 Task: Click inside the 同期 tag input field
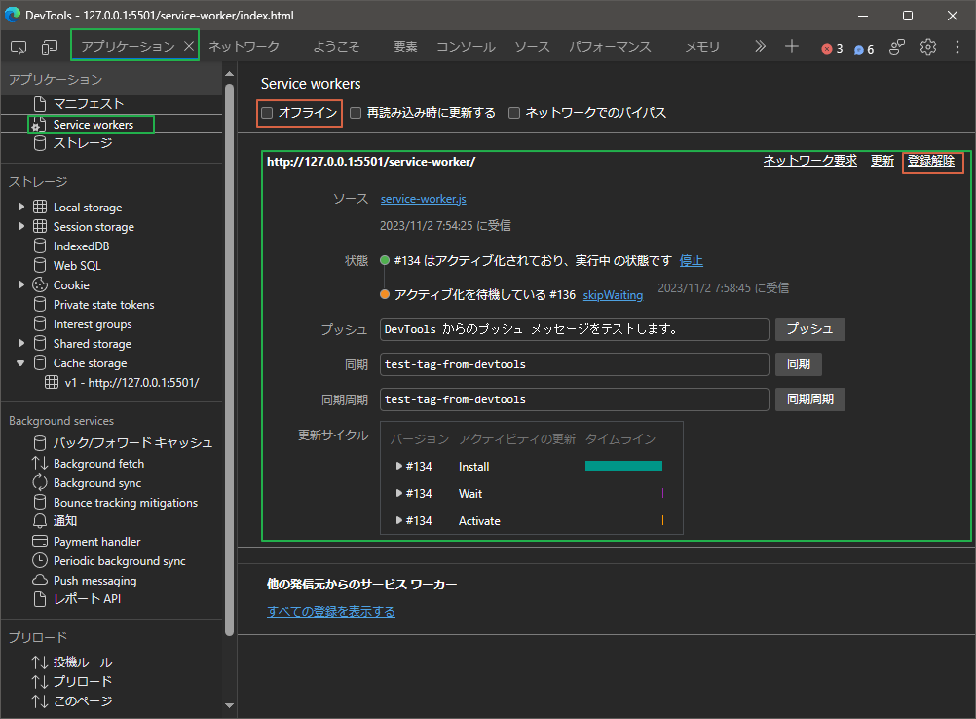[575, 363]
